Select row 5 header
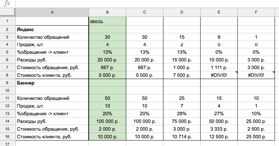The image size is (279, 146). 8,52
